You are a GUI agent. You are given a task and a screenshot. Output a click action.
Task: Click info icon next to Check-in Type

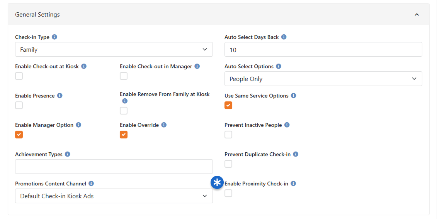(54, 37)
